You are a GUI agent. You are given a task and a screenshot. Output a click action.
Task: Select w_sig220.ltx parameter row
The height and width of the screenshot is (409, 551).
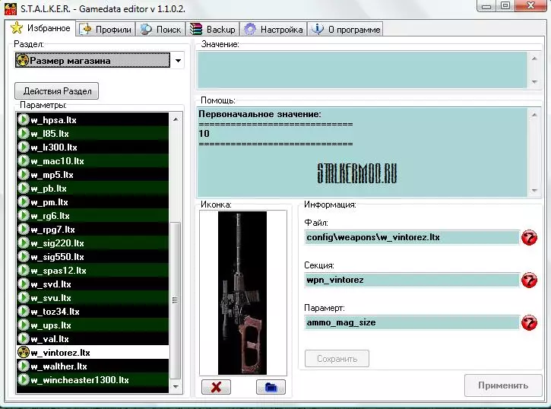click(93, 243)
